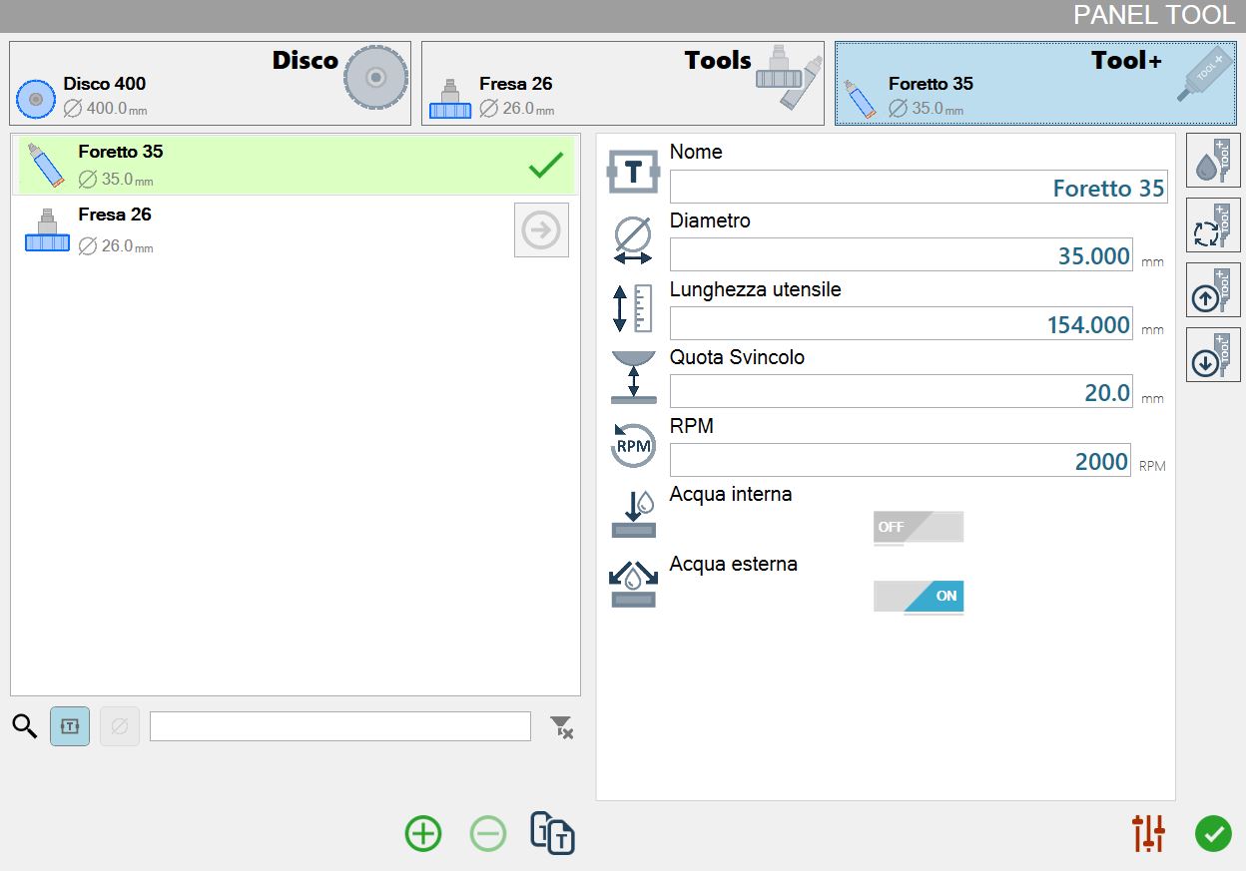
Task: Click the tool refresh cycle icon
Action: (1213, 225)
